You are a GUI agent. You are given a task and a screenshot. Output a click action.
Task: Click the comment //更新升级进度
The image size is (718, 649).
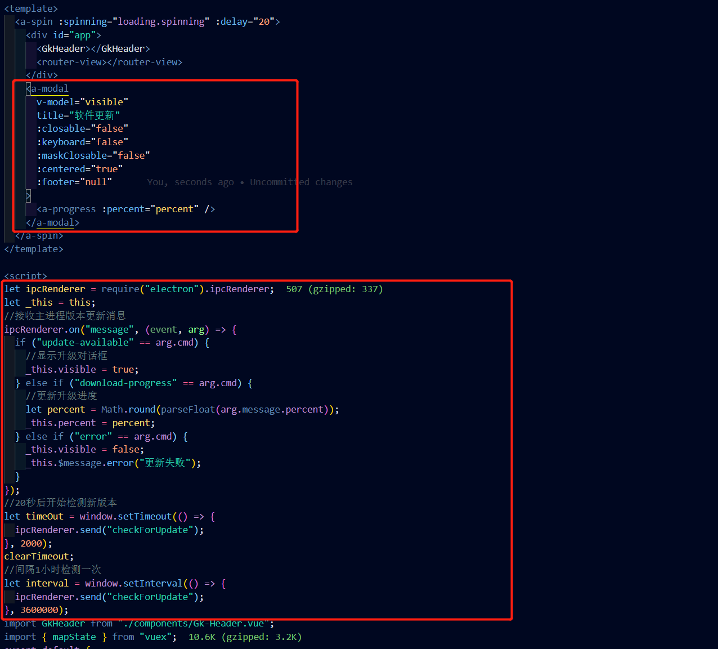coord(61,396)
